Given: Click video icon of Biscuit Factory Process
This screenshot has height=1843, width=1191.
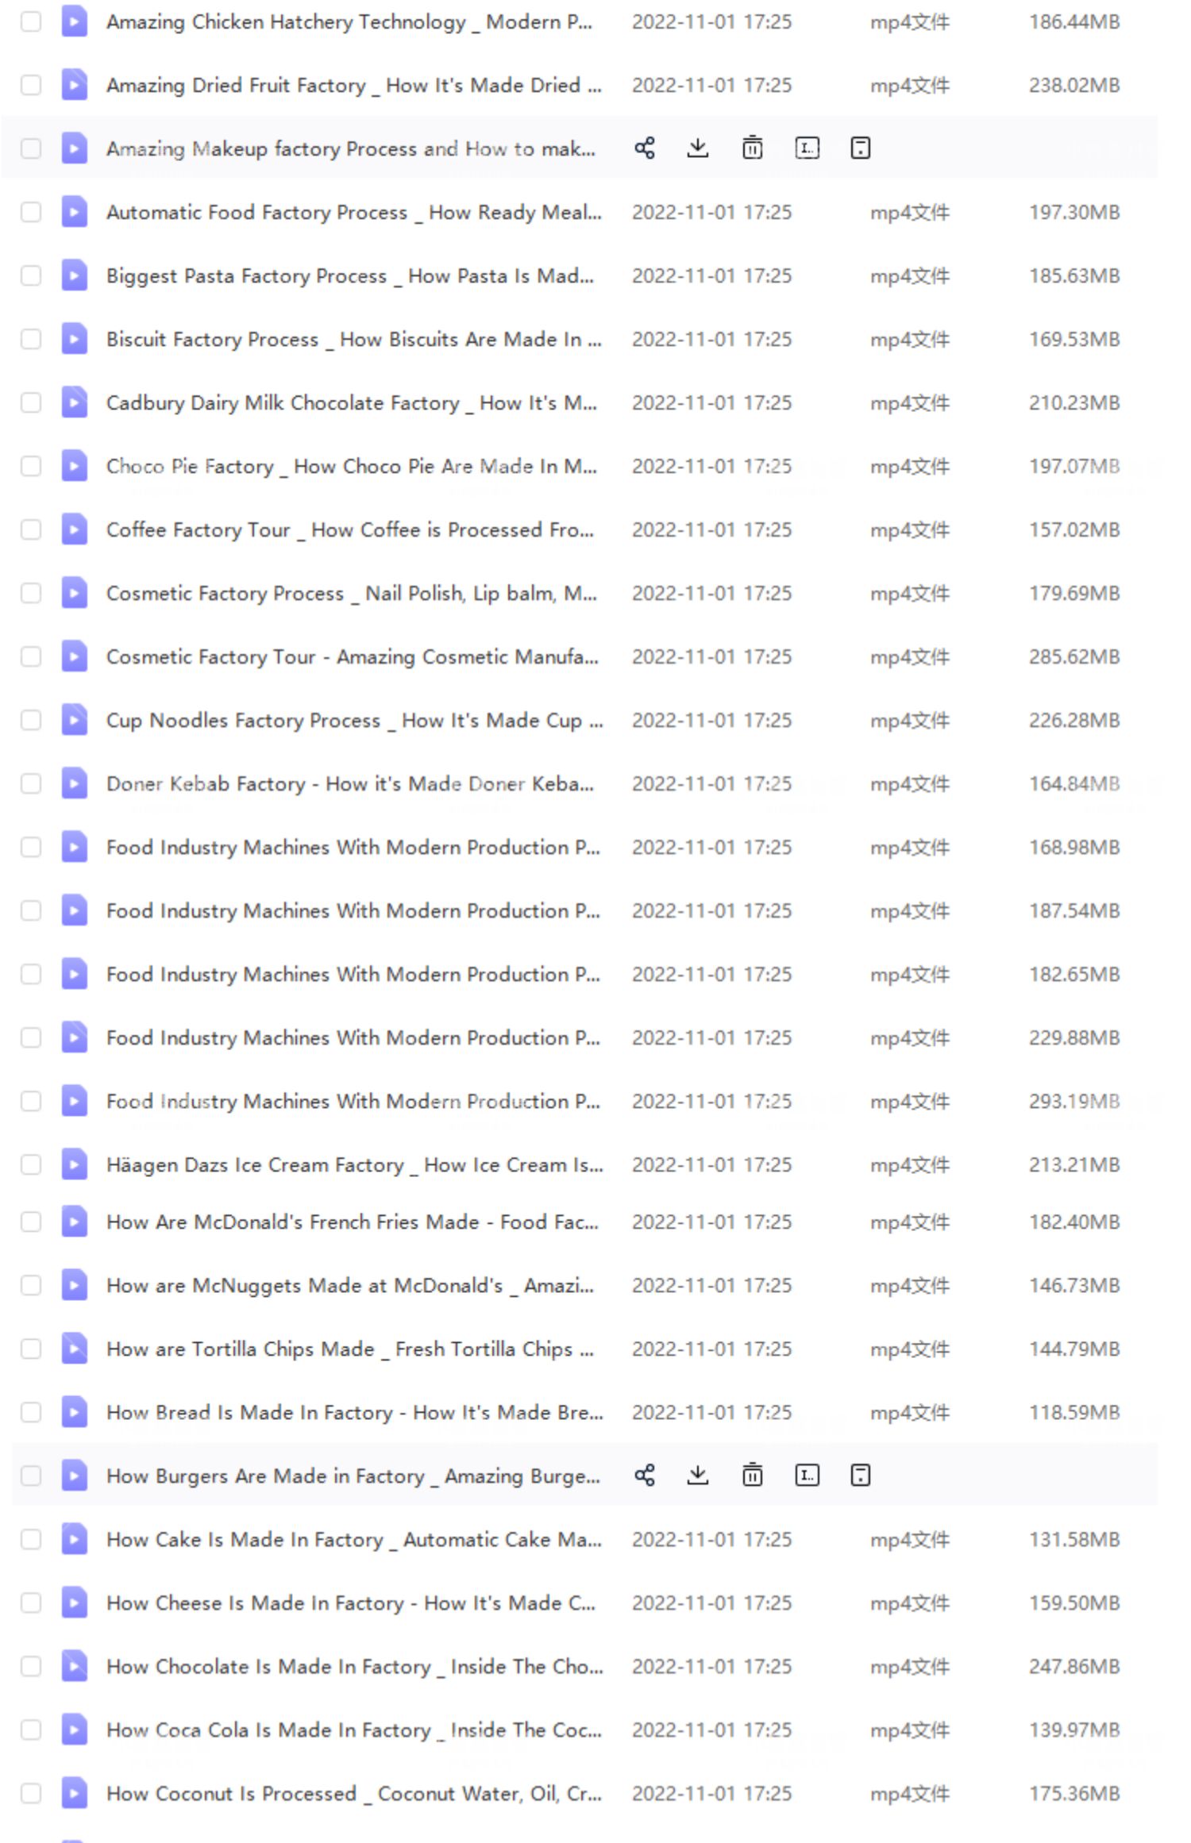Looking at the screenshot, I should pyautogui.click(x=75, y=339).
